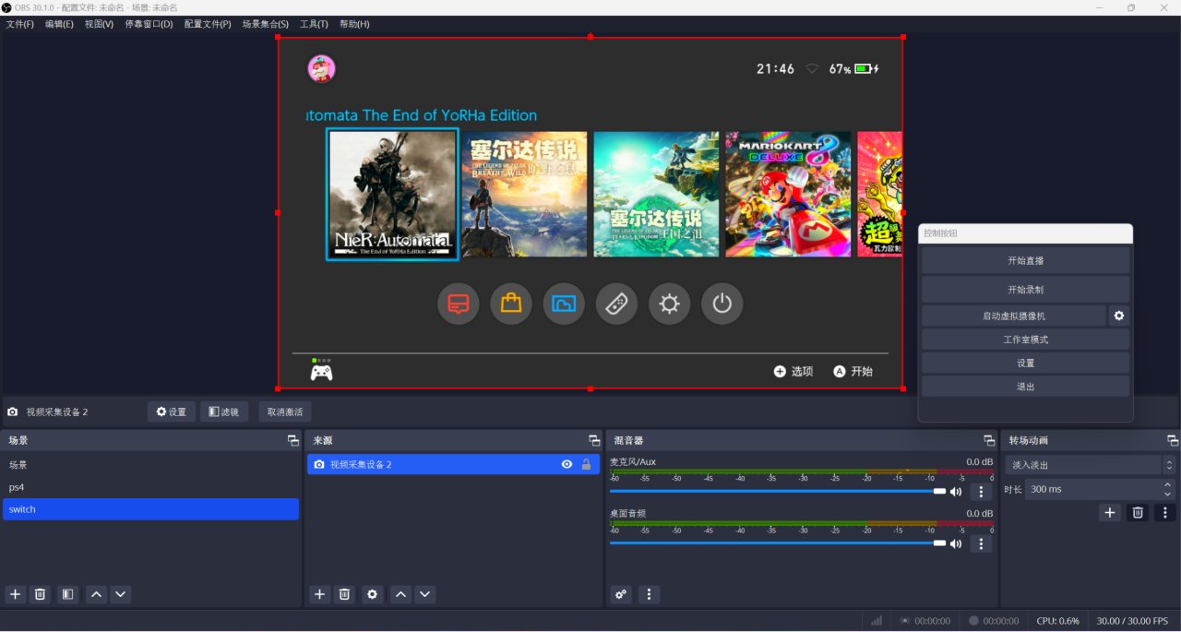
Task: Open 配置文件(P) menu
Action: click(x=208, y=24)
